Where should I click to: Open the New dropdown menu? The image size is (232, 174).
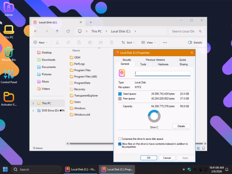pyautogui.click(x=40, y=43)
